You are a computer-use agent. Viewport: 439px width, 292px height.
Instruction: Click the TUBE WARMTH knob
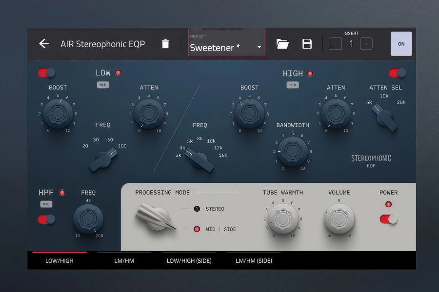point(283,219)
